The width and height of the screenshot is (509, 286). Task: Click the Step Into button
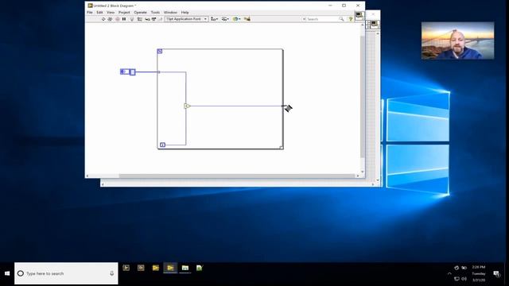(x=147, y=19)
